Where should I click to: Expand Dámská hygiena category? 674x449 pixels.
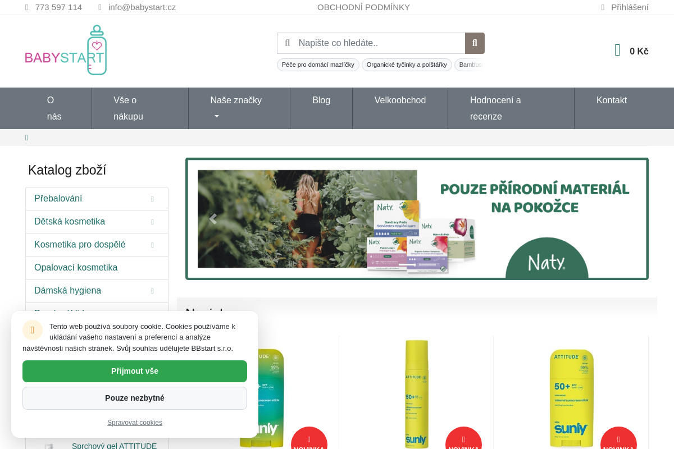click(152, 291)
